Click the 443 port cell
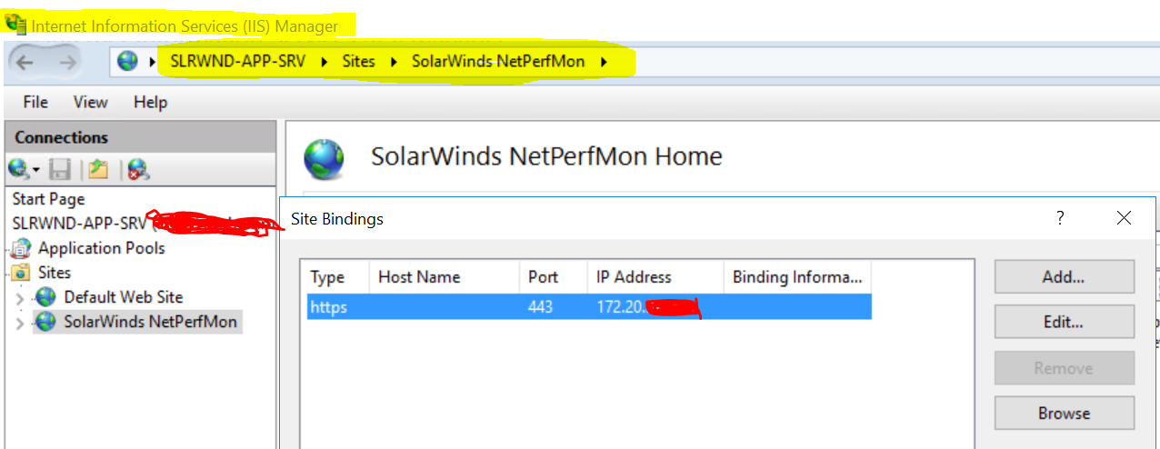This screenshot has height=449, width=1160. (540, 307)
